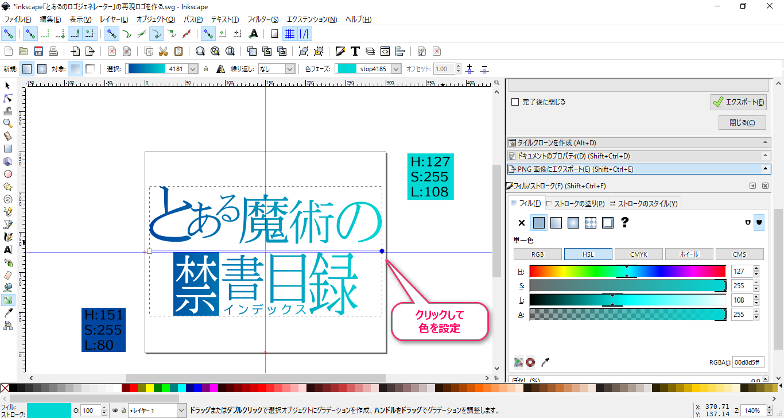Viewport: 784px width, 418px height.
Task: Select the Pencil freehand tool
Action: coord(8,211)
